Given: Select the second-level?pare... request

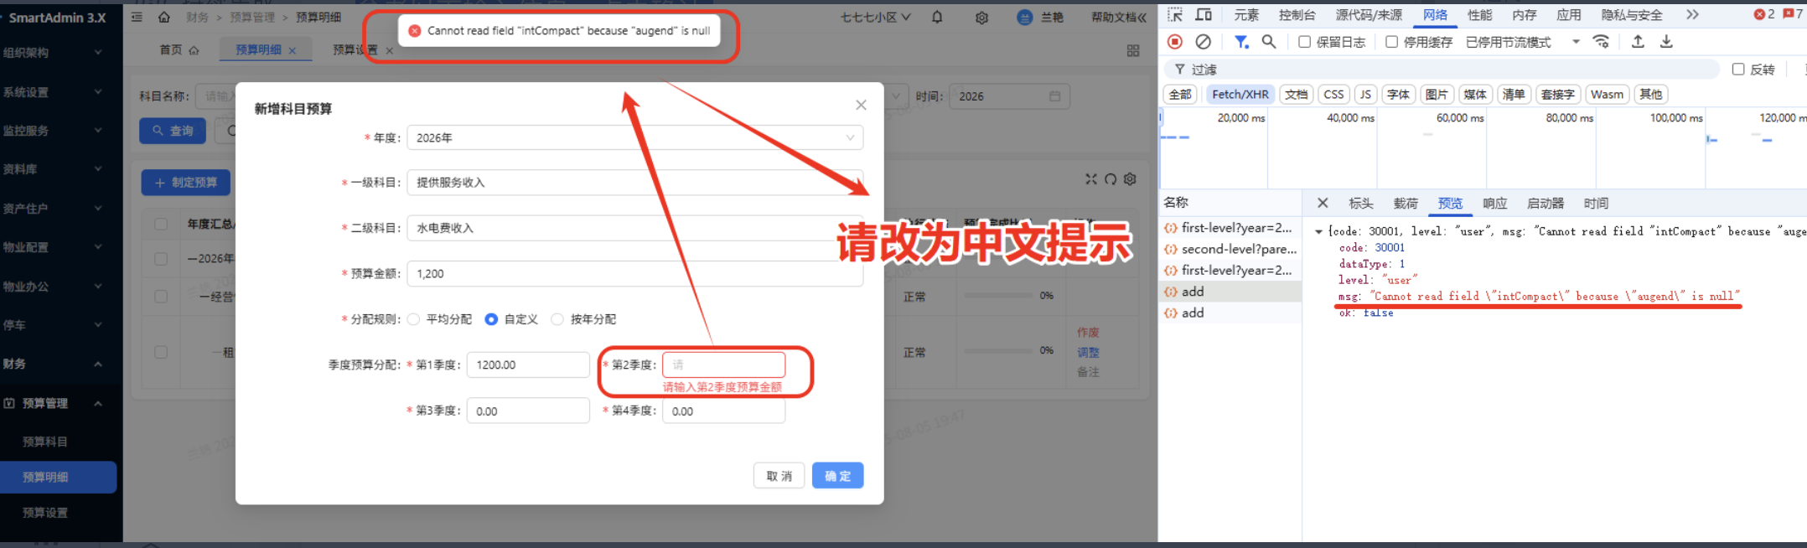Looking at the screenshot, I should click(1230, 249).
